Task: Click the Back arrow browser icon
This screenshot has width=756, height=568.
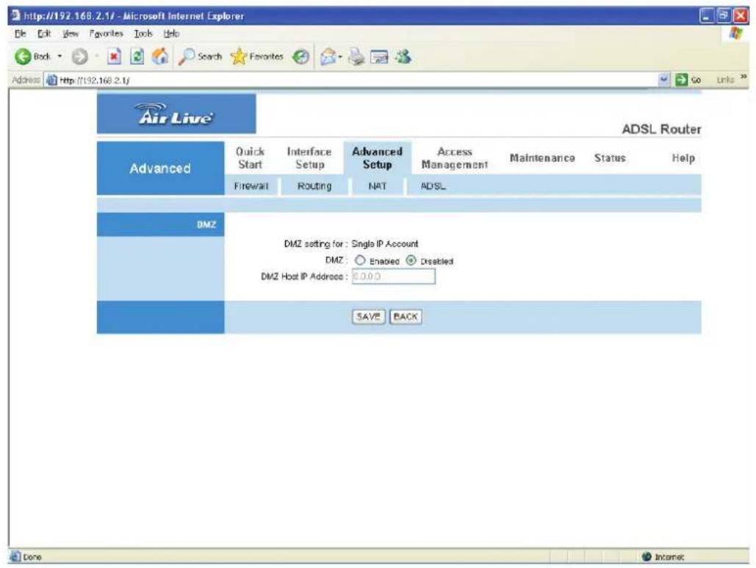Action: point(23,57)
